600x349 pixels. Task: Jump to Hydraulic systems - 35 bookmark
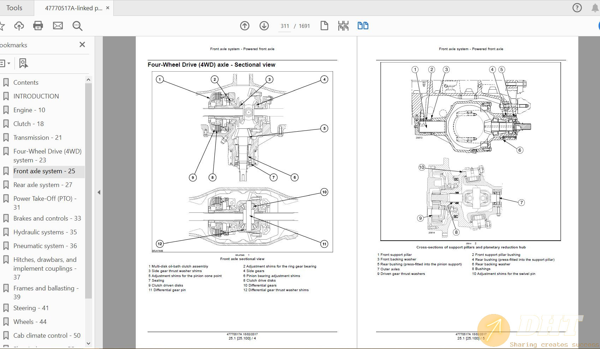point(45,232)
